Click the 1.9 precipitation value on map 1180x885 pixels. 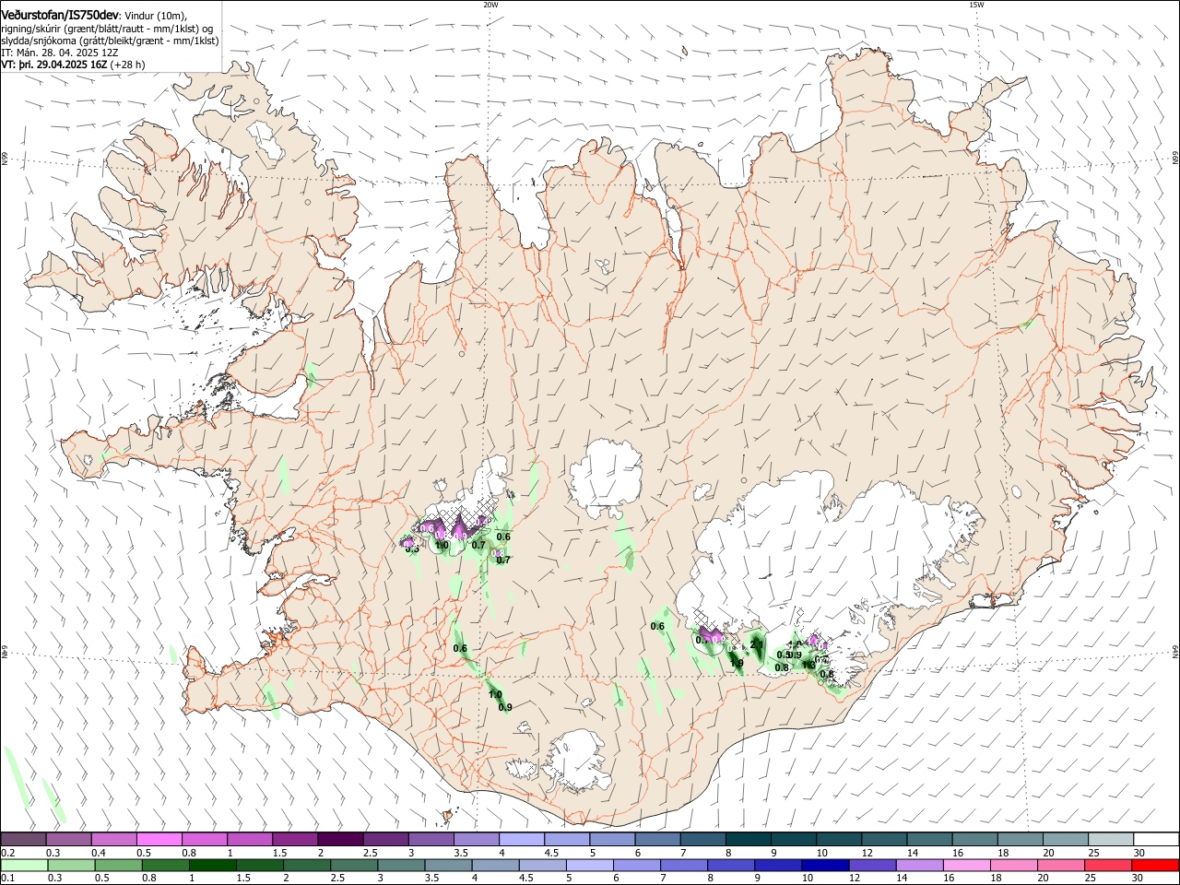tap(737, 663)
